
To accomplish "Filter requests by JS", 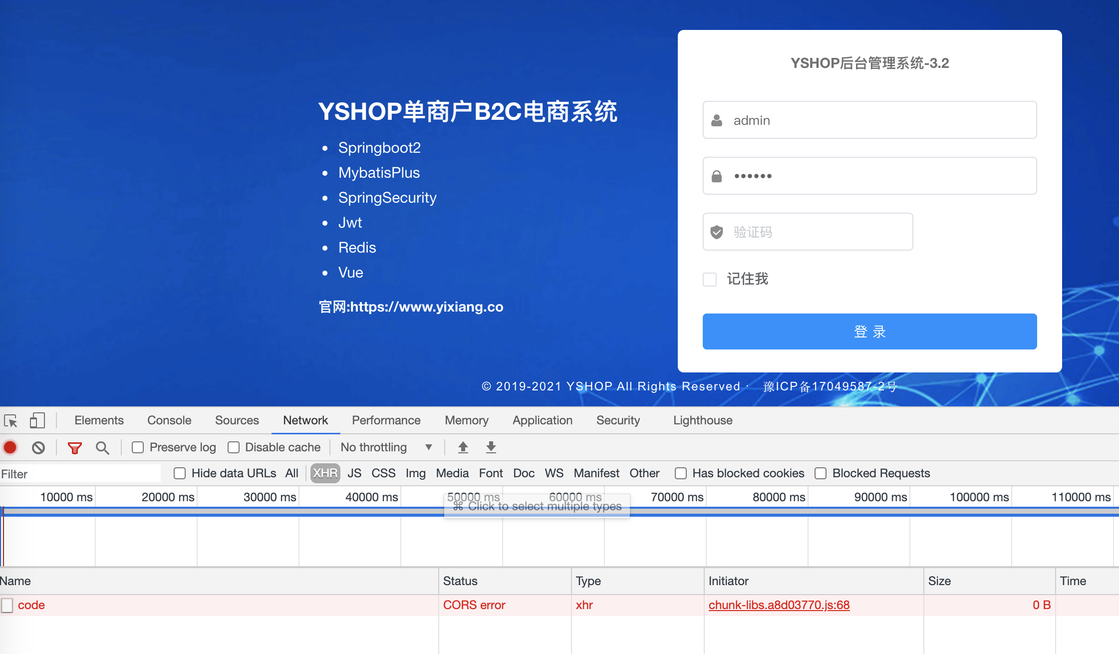I will click(x=354, y=473).
